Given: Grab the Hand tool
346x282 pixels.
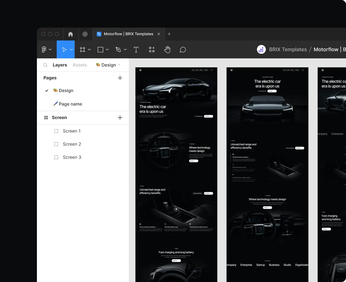Looking at the screenshot, I should coord(167,49).
